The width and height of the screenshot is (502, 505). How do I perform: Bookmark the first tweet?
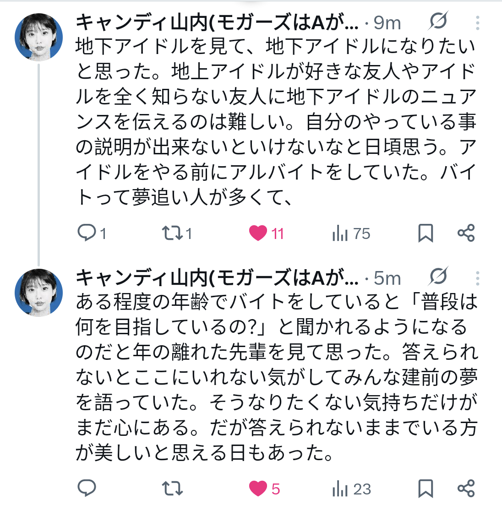pyautogui.click(x=426, y=233)
